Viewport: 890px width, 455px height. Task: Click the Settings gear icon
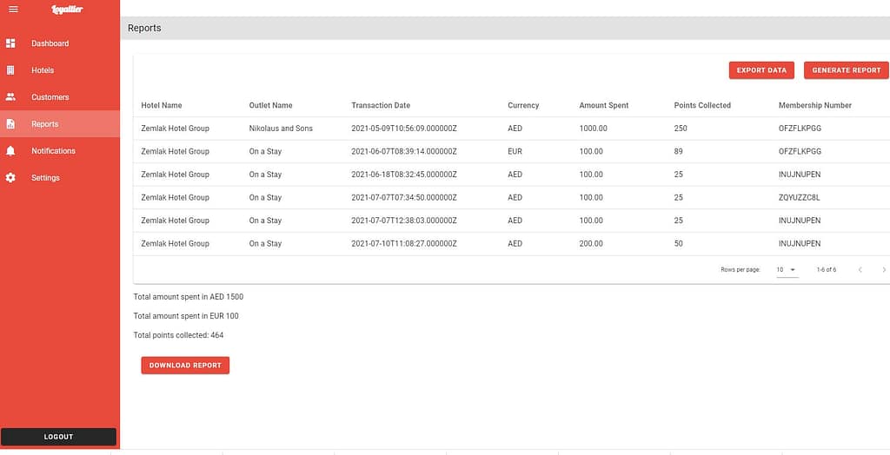(10, 178)
